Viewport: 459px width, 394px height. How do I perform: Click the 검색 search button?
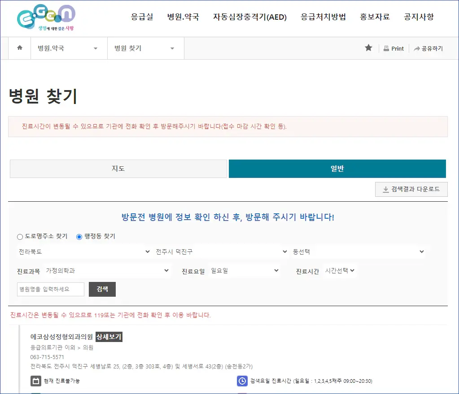pyautogui.click(x=102, y=289)
